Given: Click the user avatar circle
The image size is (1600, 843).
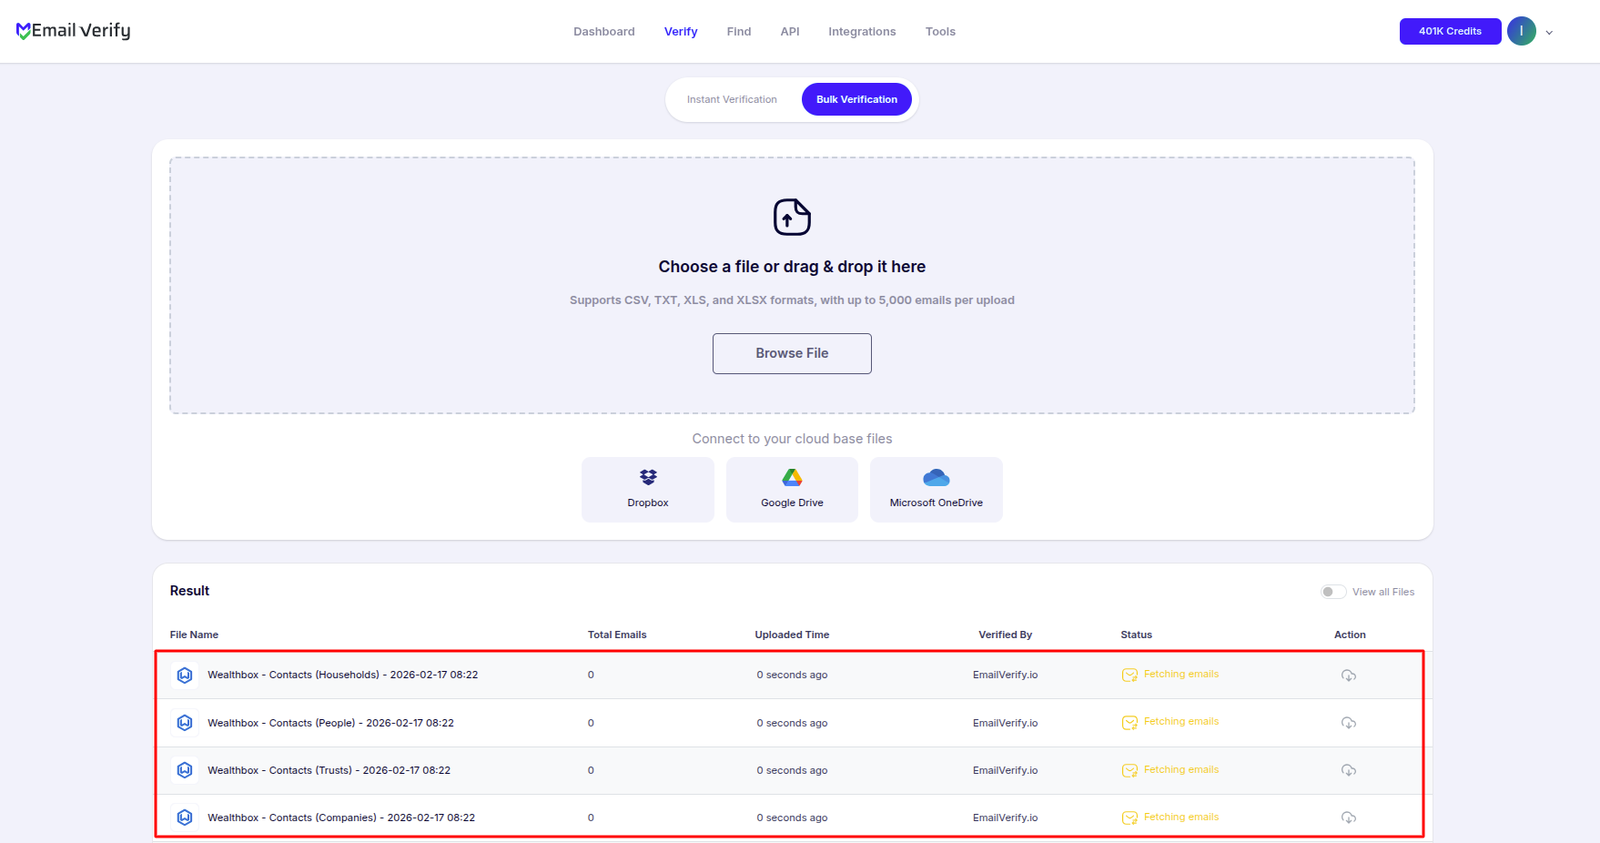Looking at the screenshot, I should tap(1522, 31).
